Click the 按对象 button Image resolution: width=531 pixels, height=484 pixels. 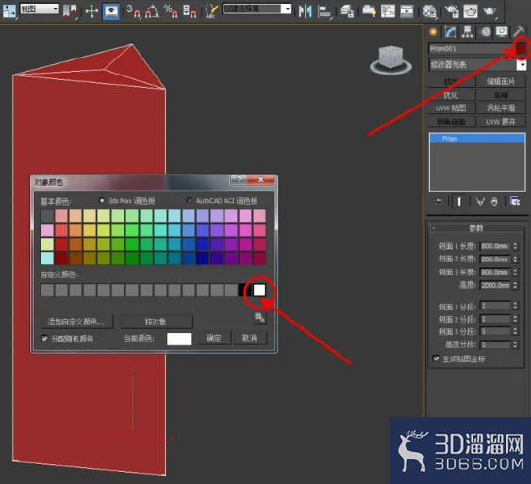pyautogui.click(x=156, y=322)
